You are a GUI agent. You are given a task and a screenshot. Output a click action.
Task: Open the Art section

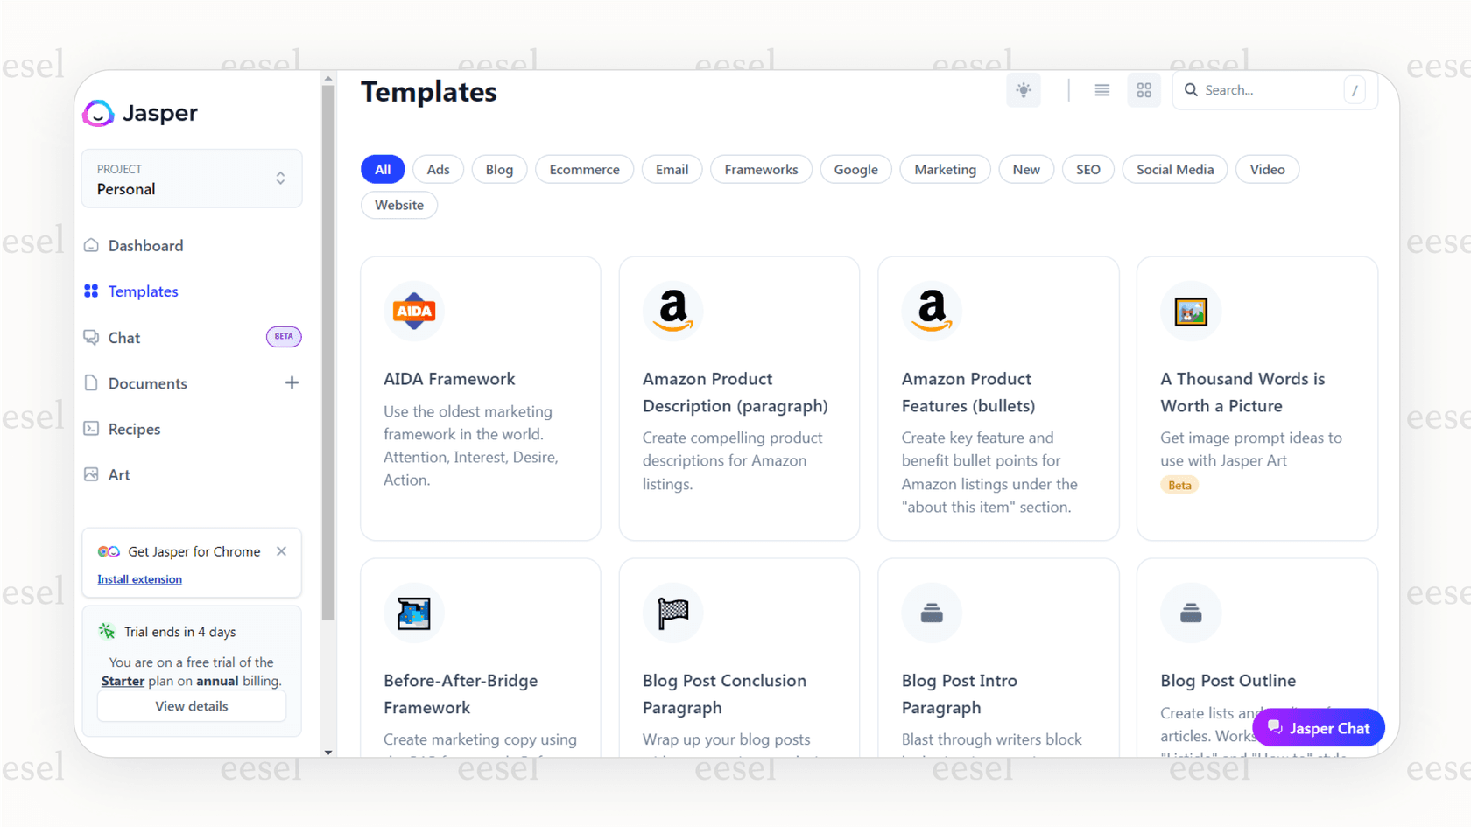[118, 473]
